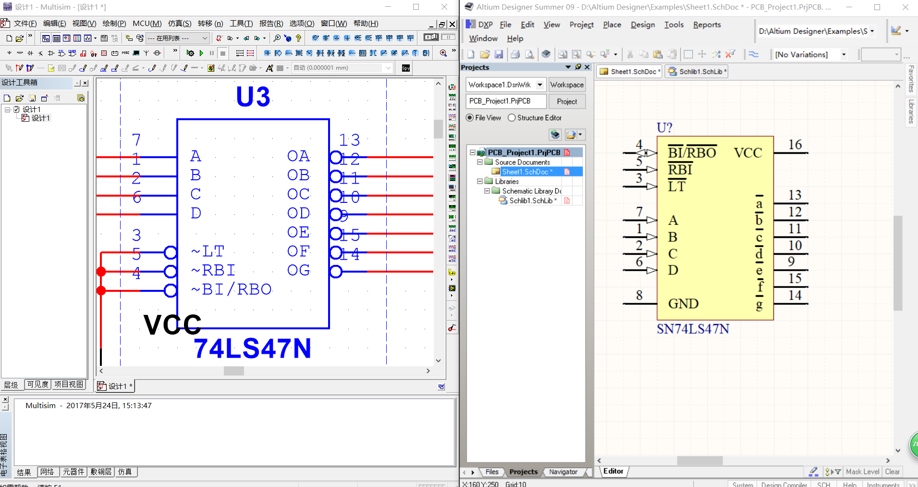Screen dimensions: 918x487
Task: Open the Favorites side panel tab
Action: point(911,79)
